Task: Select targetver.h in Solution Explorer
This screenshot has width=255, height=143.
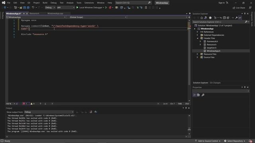Action: (212, 48)
